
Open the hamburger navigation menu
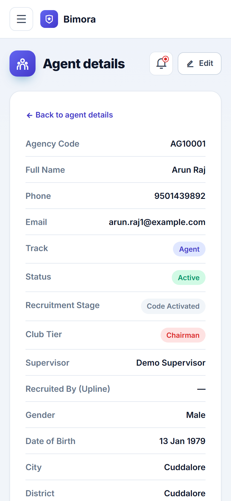point(21,19)
